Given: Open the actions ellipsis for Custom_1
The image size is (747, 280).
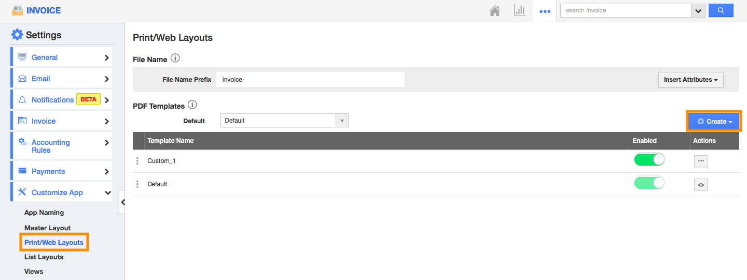Looking at the screenshot, I should click(701, 161).
